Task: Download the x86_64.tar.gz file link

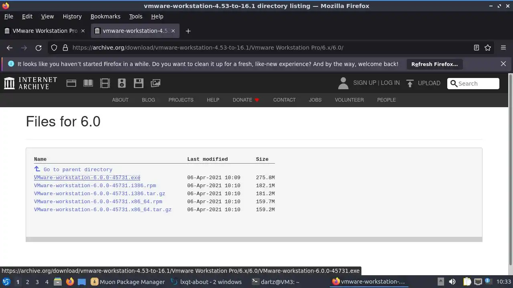Action: tap(103, 210)
